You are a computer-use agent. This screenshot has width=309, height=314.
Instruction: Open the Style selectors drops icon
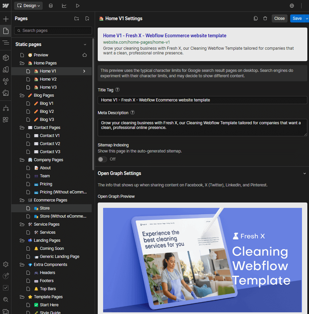click(6, 81)
